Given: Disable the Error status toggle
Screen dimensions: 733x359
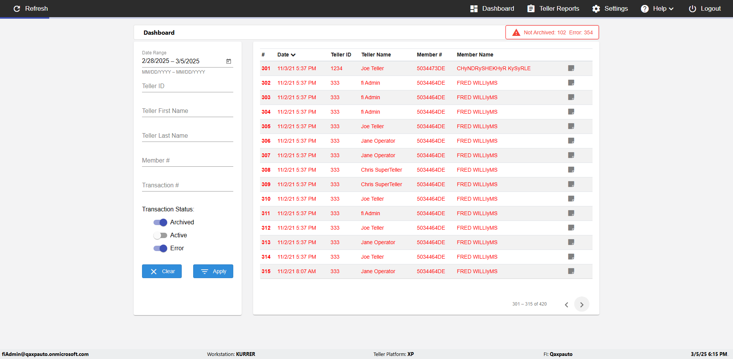Looking at the screenshot, I should pyautogui.click(x=160, y=248).
